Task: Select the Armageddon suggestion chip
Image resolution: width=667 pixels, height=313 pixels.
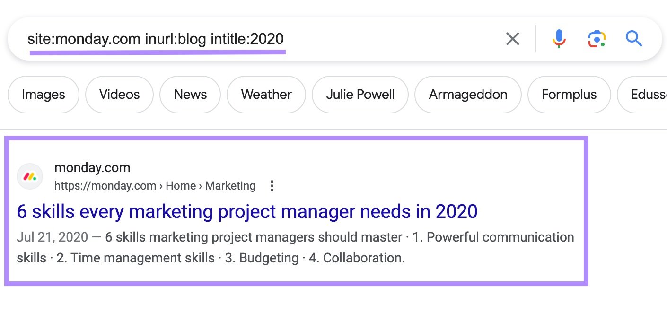Action: click(468, 94)
